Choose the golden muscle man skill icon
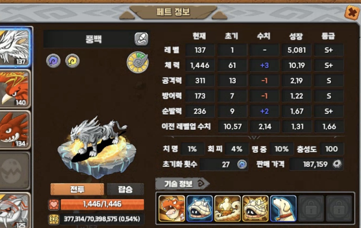The height and width of the screenshot is (228, 361). [228, 208]
